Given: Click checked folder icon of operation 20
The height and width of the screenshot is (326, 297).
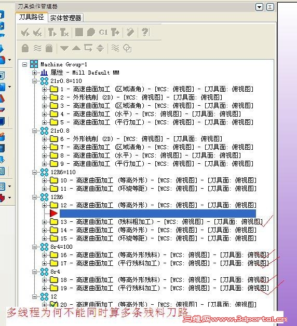Looking at the screenshot, I should [54, 305].
